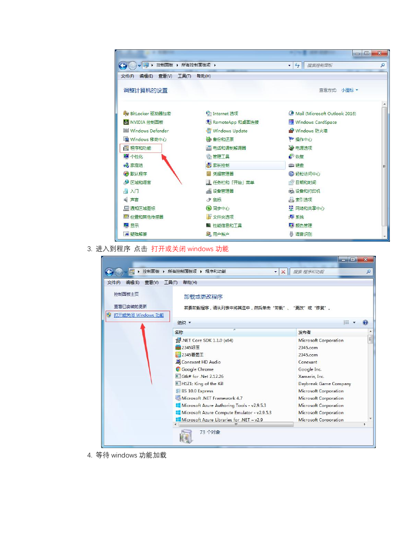Expand address bar history in 程序和功能 window

coord(276,272)
